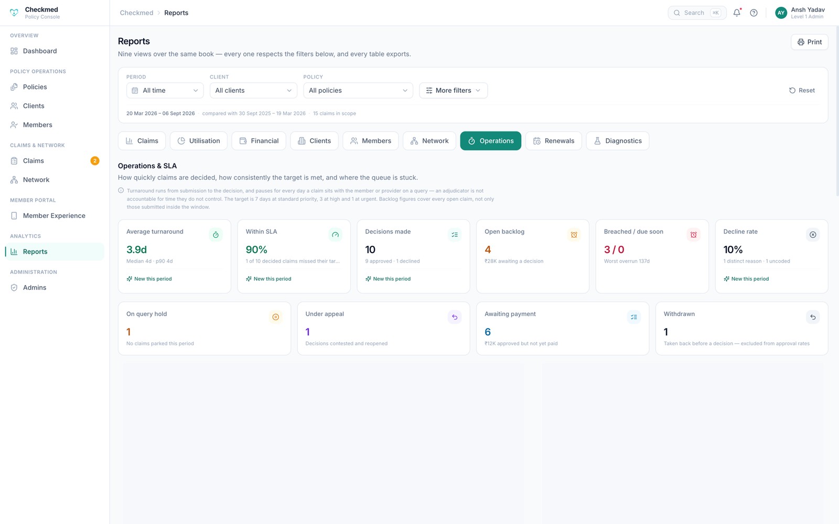Click the Under appeal undo icon
Viewport: 839px width, 524px height.
455,317
